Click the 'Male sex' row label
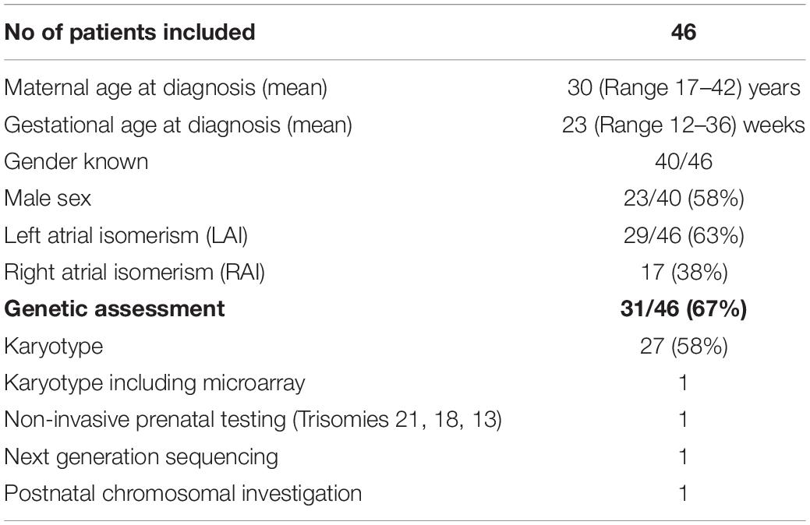The height and width of the screenshot is (525, 810). pos(48,198)
